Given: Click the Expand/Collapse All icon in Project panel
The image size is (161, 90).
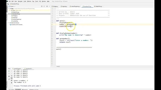Looking at the screenshot, I should click(x=44, y=6).
